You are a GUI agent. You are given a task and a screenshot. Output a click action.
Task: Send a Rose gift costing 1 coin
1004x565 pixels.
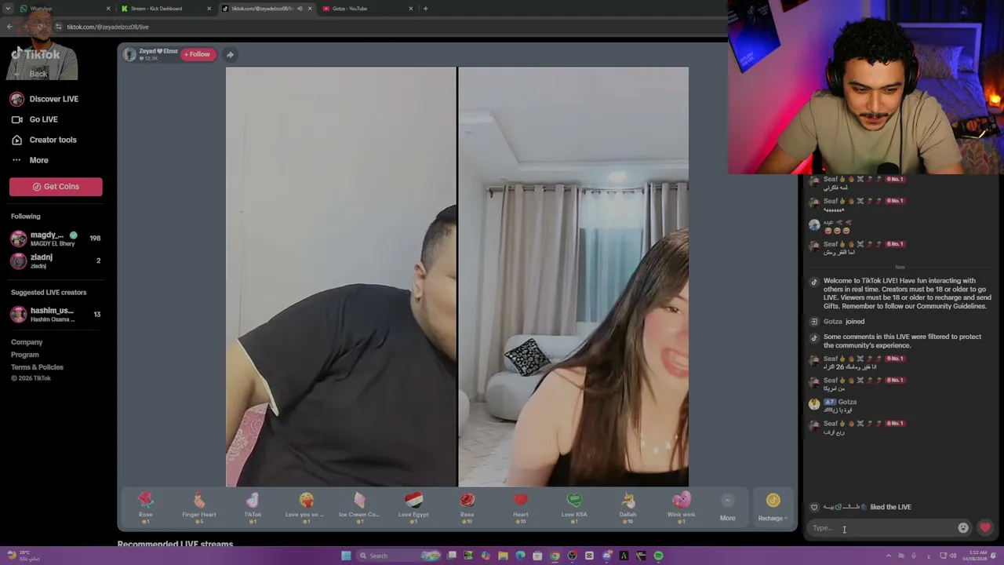[x=146, y=508]
